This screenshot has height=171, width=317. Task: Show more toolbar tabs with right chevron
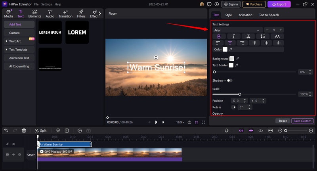tap(100, 13)
